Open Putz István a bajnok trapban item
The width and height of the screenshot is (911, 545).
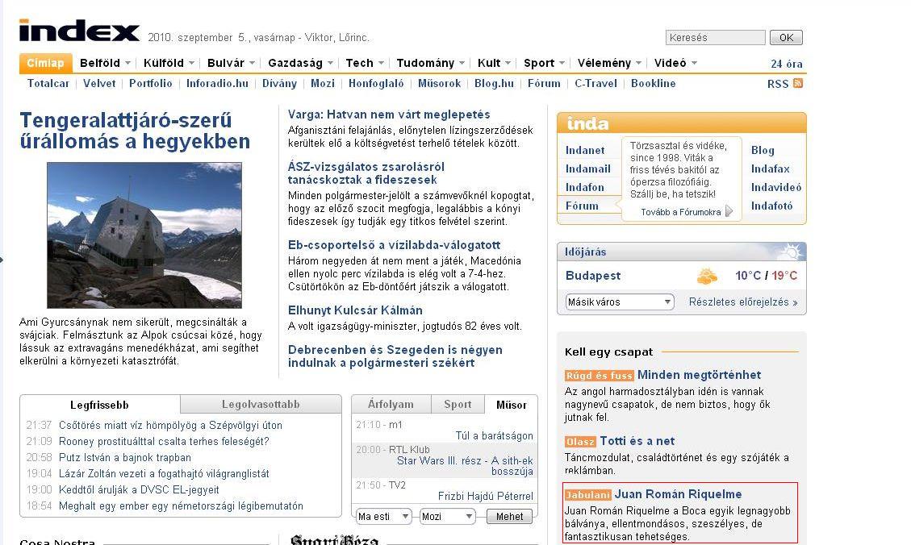125,458
